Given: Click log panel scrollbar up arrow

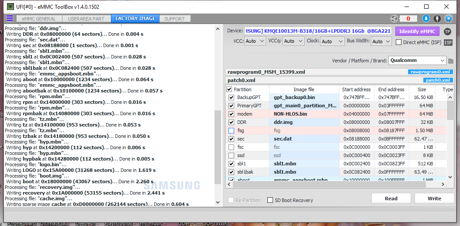Looking at the screenshot, I should (218, 29).
